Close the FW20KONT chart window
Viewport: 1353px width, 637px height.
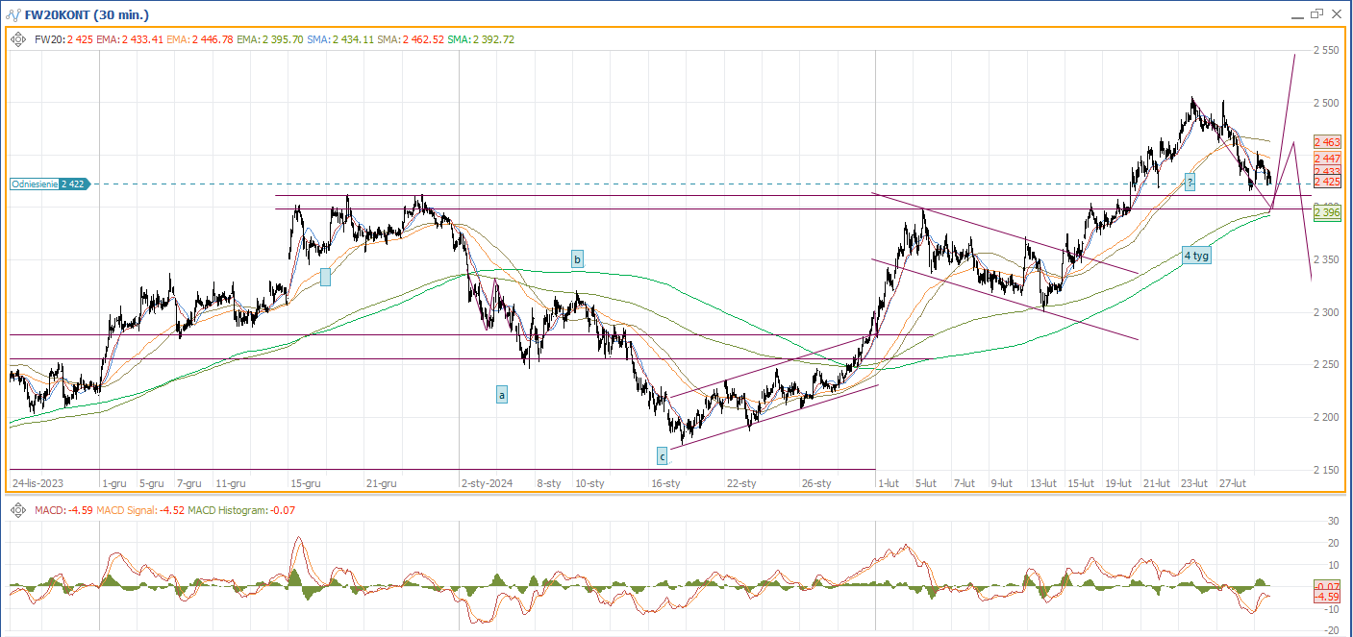pos(1336,14)
